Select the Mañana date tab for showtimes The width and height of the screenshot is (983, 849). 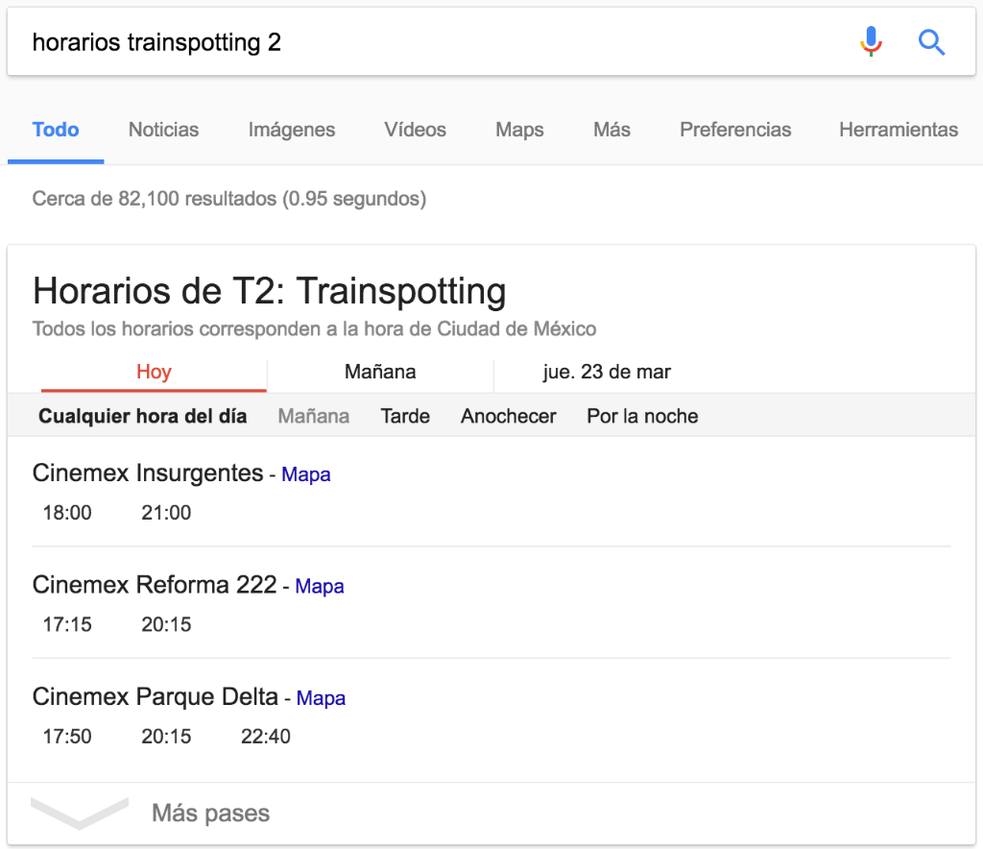[x=380, y=372]
